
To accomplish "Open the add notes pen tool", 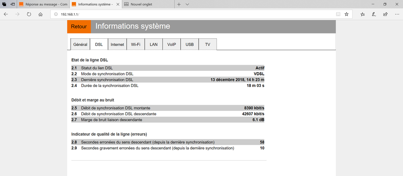I will click(374, 14).
